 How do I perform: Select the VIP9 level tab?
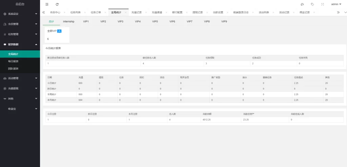pos(224,22)
